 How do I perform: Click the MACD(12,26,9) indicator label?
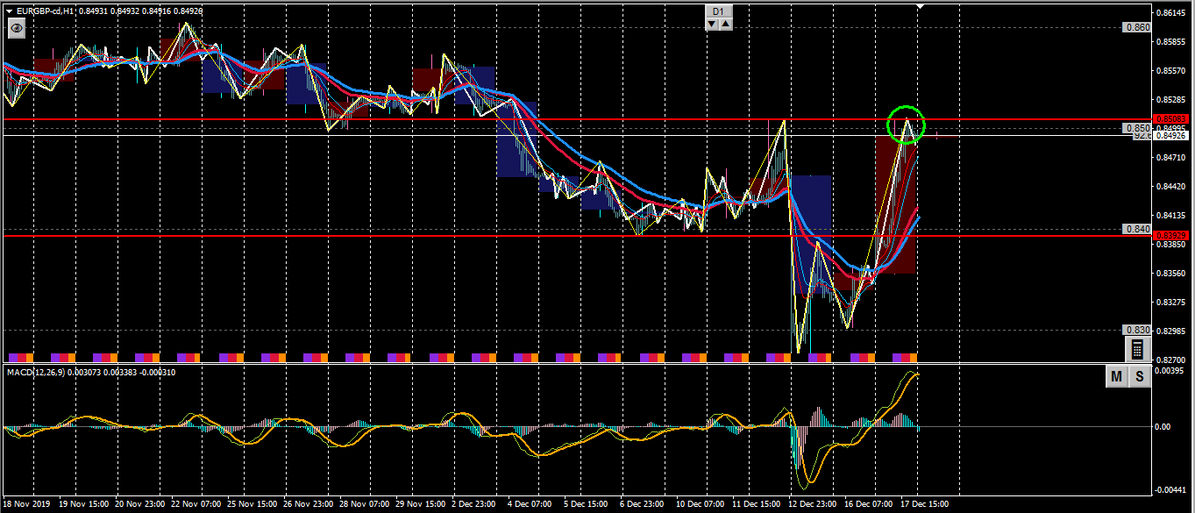click(x=34, y=373)
